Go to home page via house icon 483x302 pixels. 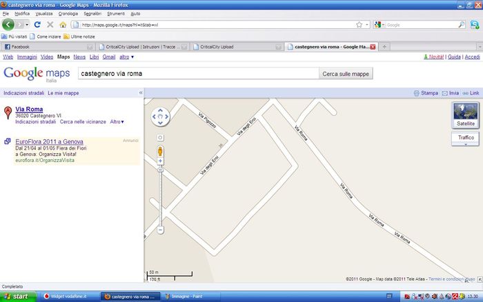pos(63,25)
